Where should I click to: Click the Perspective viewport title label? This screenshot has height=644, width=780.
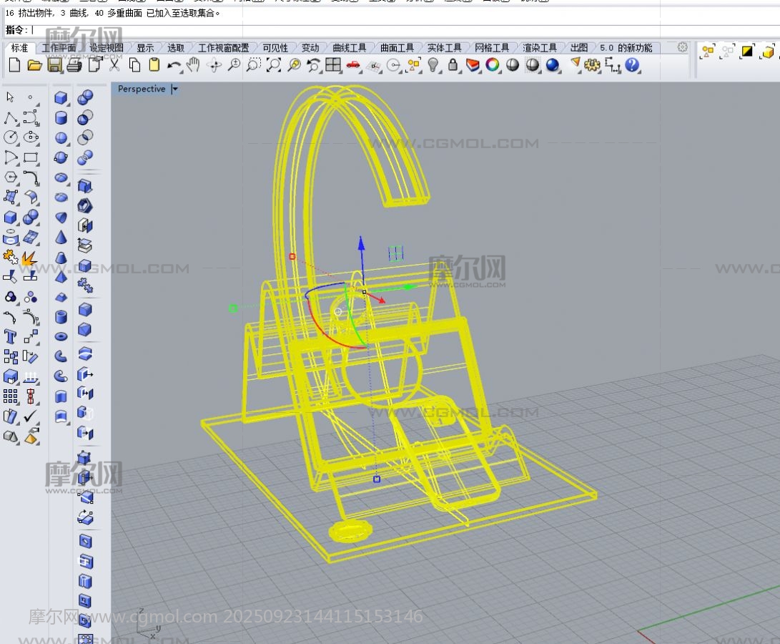(x=142, y=89)
